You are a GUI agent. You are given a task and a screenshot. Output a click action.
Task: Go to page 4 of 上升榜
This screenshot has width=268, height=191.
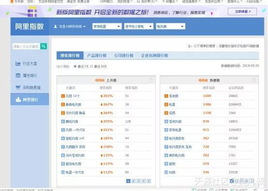coord(144,181)
